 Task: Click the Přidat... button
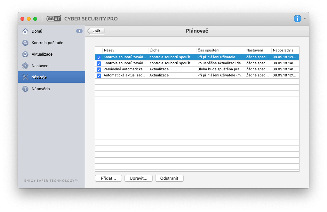click(x=108, y=178)
